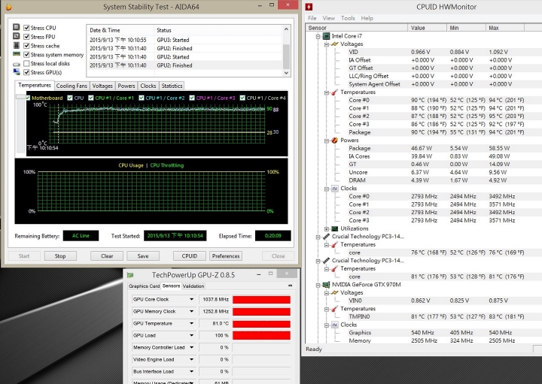This screenshot has width=542, height=384.
Task: Click the GTX 970M Voltages lightning icon
Action: pyautogui.click(x=334, y=292)
